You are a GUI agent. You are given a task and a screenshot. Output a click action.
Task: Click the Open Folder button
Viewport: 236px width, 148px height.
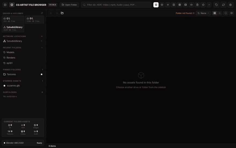point(69,5)
